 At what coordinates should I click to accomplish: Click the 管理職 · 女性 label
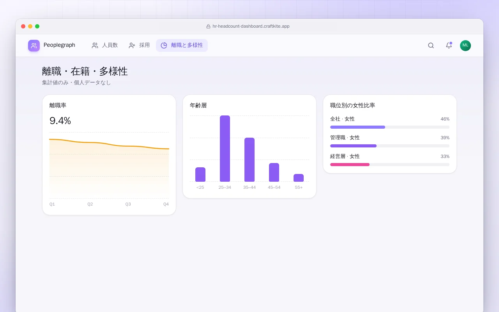[345, 138]
